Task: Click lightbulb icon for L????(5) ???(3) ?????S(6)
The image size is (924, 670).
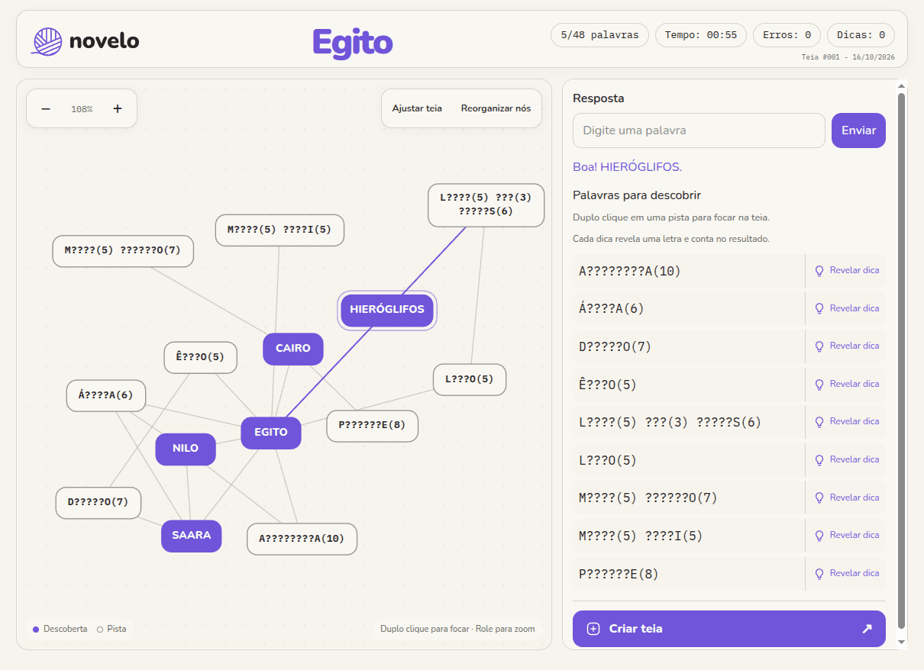Action: [819, 422]
